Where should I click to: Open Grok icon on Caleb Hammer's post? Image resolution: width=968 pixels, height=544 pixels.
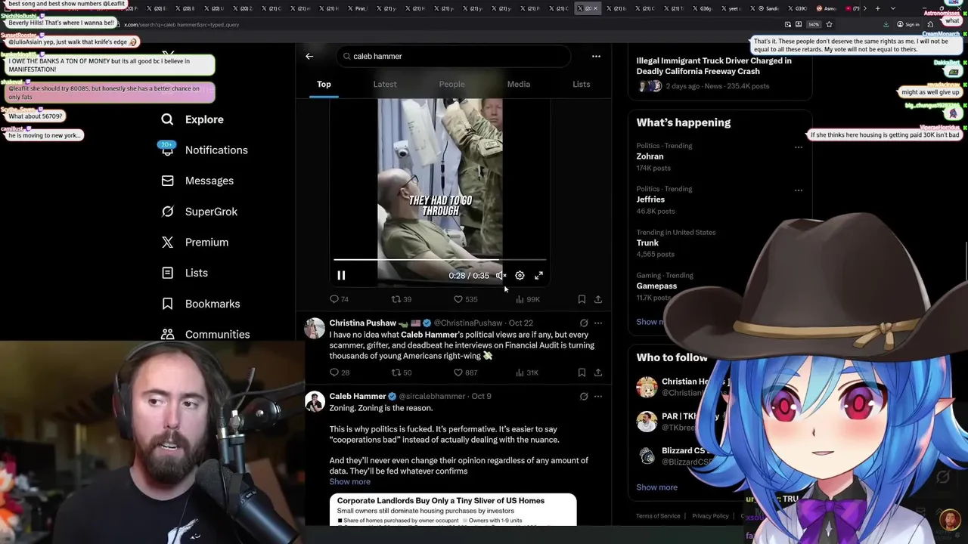(583, 396)
